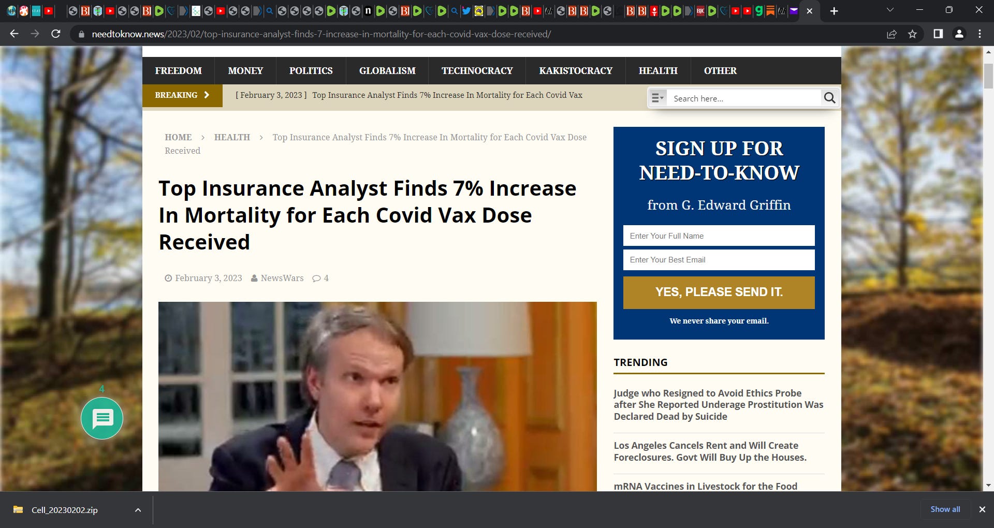Open the KAKISTOCRACY menu
Image resolution: width=994 pixels, height=528 pixels.
[576, 71]
